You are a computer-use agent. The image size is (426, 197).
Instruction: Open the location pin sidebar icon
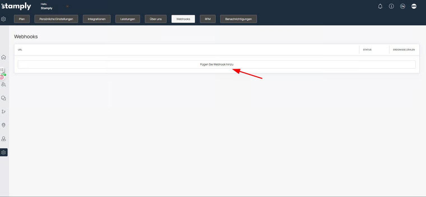(4, 125)
